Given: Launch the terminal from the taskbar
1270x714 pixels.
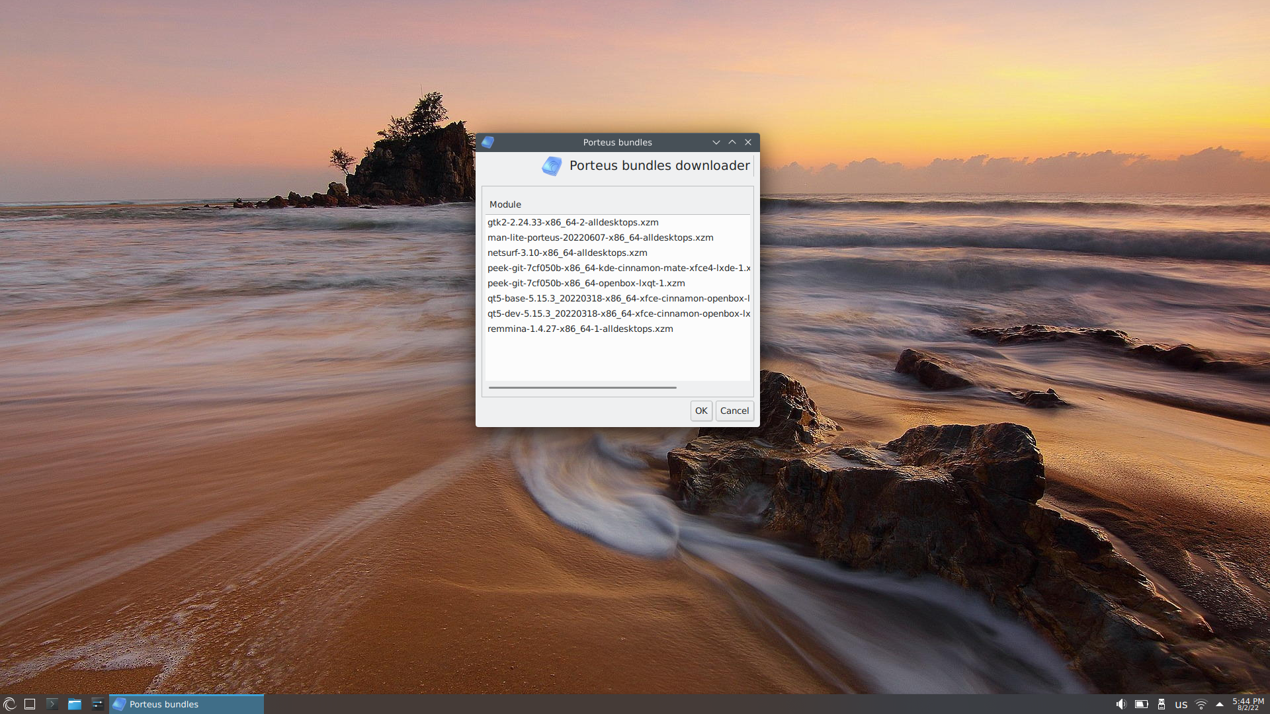Looking at the screenshot, I should point(52,704).
